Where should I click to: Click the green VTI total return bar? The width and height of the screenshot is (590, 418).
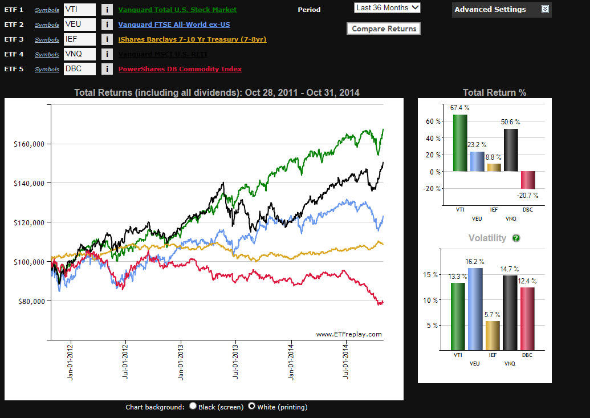point(460,143)
